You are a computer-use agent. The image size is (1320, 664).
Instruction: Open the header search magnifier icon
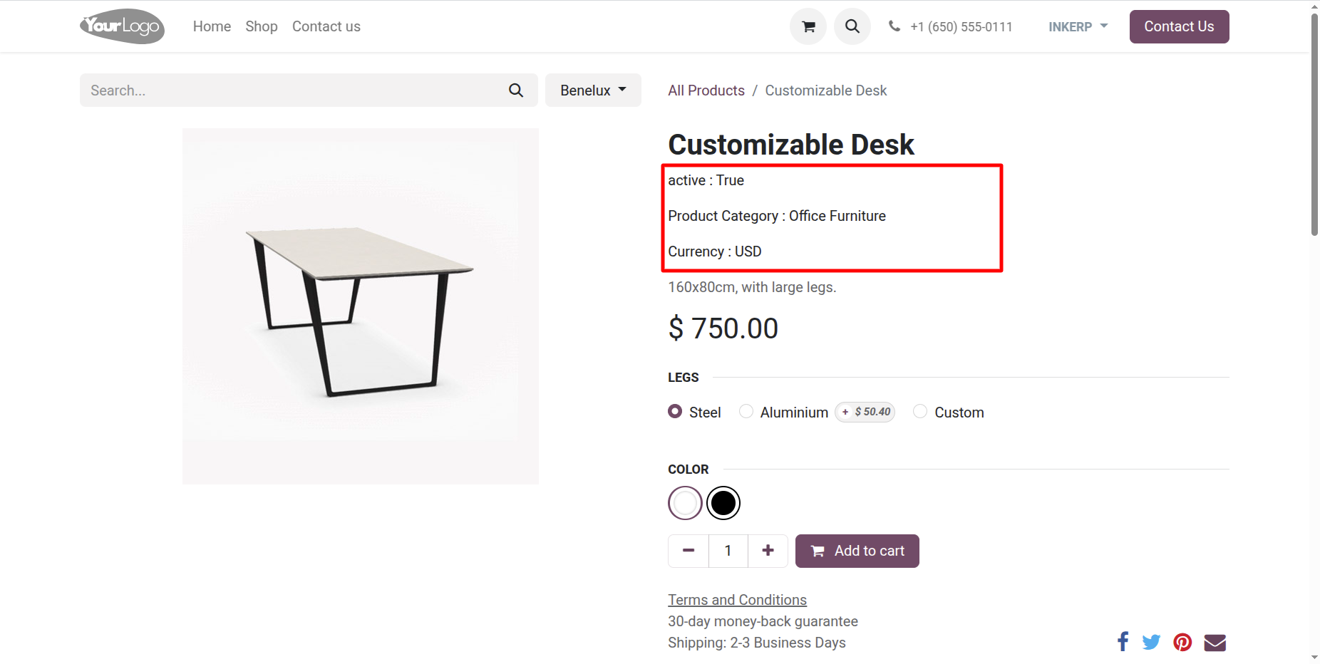pos(852,27)
